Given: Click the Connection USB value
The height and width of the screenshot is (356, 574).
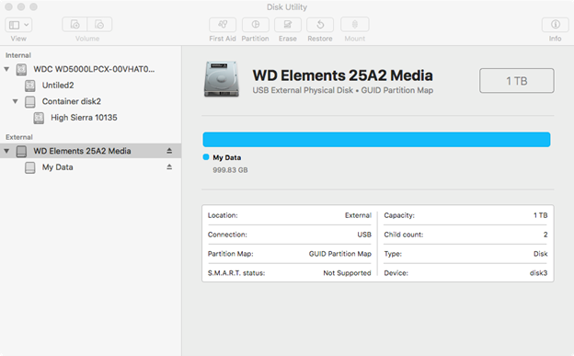Looking at the screenshot, I should 364,235.
